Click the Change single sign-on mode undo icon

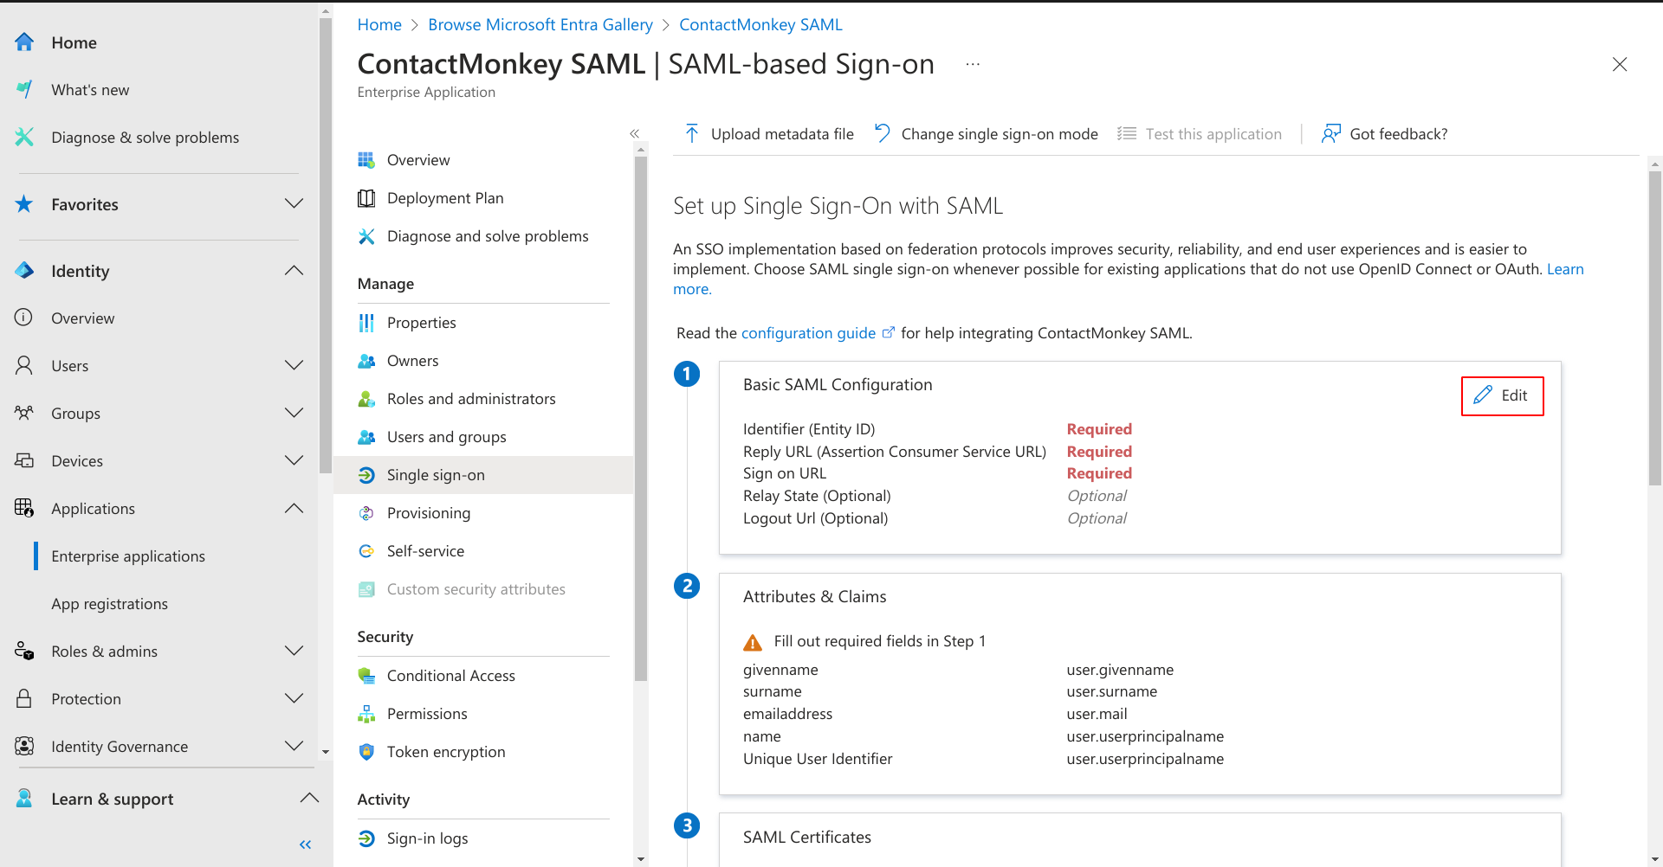point(882,133)
